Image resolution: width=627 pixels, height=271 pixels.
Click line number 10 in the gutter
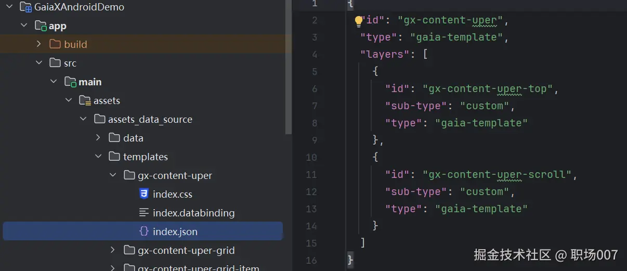(311, 158)
